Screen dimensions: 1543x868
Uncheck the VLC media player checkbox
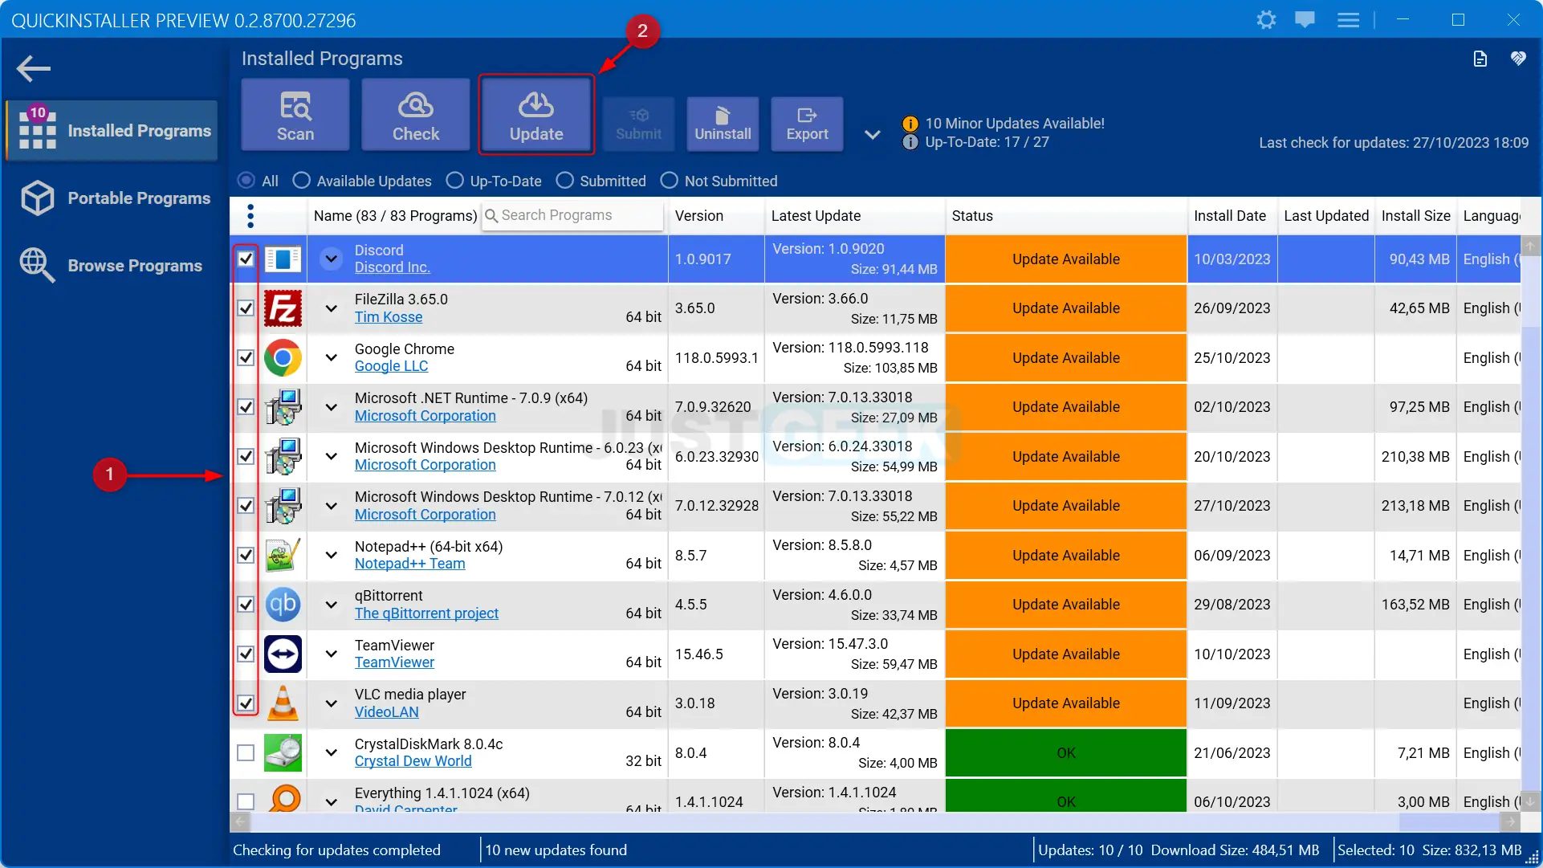[246, 703]
